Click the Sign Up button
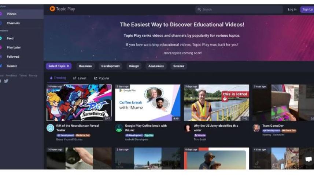Image resolution: width=314 pixels, height=176 pixels. click(x=307, y=9)
